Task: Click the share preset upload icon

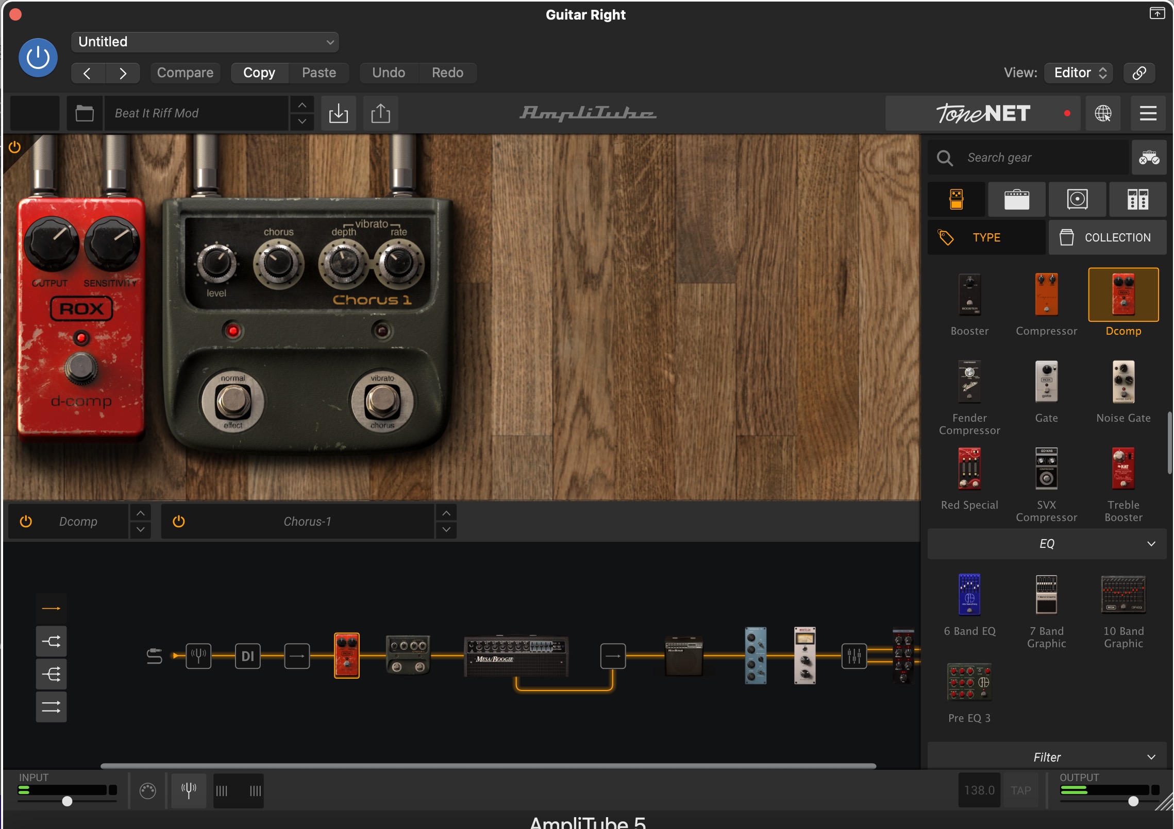Action: 380,113
